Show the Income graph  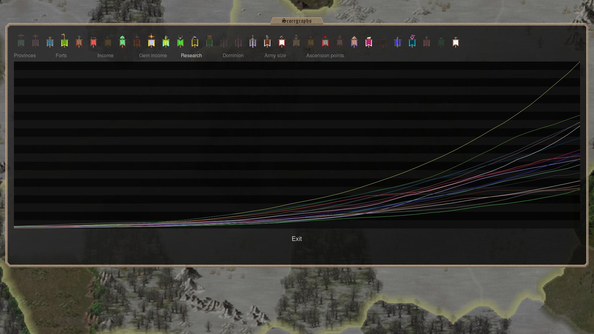(x=105, y=56)
